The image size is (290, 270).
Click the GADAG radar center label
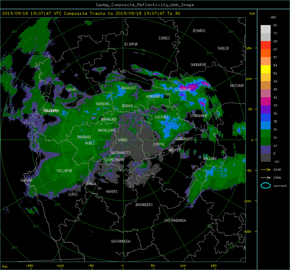tap(122, 140)
